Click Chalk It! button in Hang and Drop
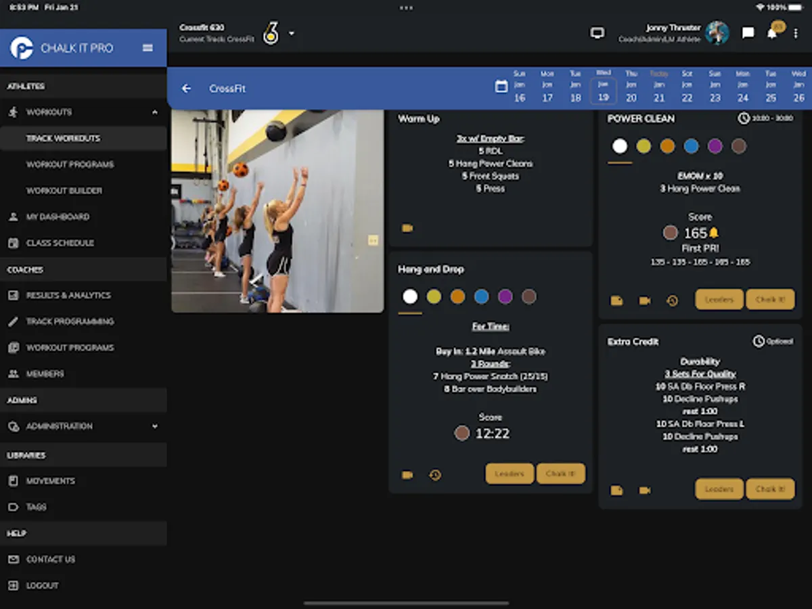 pos(560,474)
